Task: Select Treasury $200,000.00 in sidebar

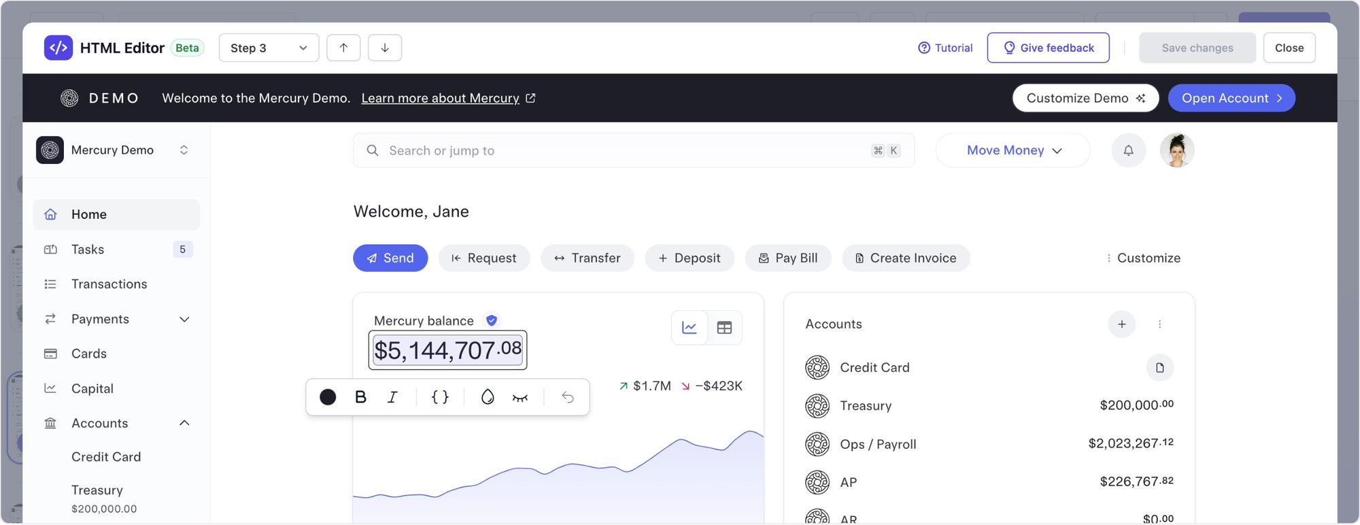Action: coord(104,498)
